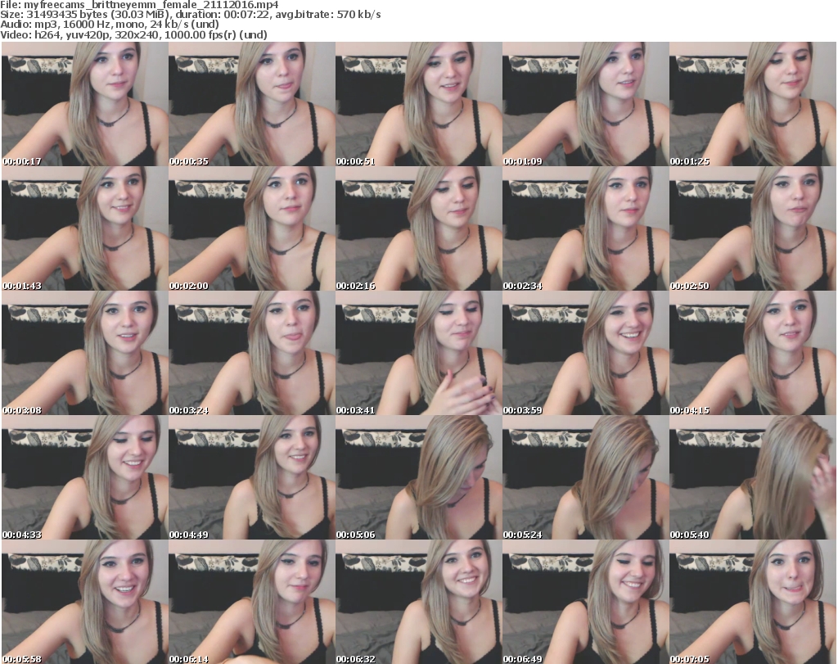Select the thumbnail stamped 00:00:51
Screen dimensions: 838x664
[418, 104]
